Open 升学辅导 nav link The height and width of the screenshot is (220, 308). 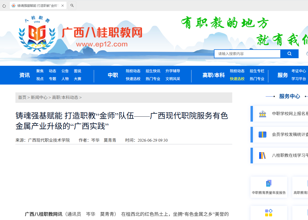coord(173,71)
